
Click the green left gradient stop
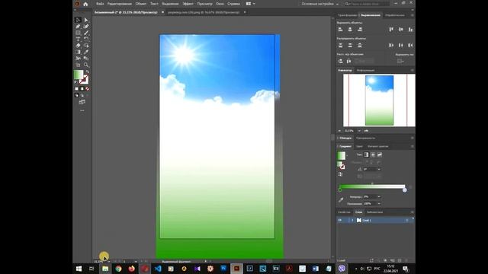340,190
